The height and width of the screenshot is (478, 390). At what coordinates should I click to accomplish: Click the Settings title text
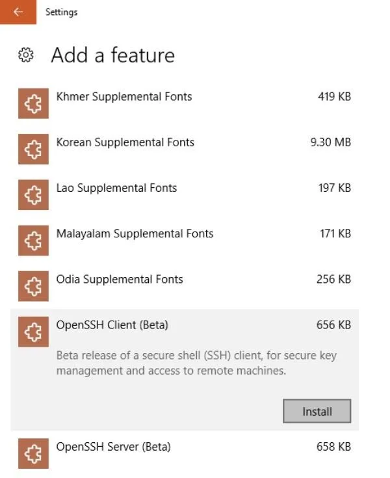point(62,12)
